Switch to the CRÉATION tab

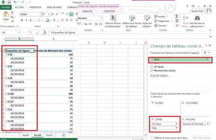click(x=109, y=11)
